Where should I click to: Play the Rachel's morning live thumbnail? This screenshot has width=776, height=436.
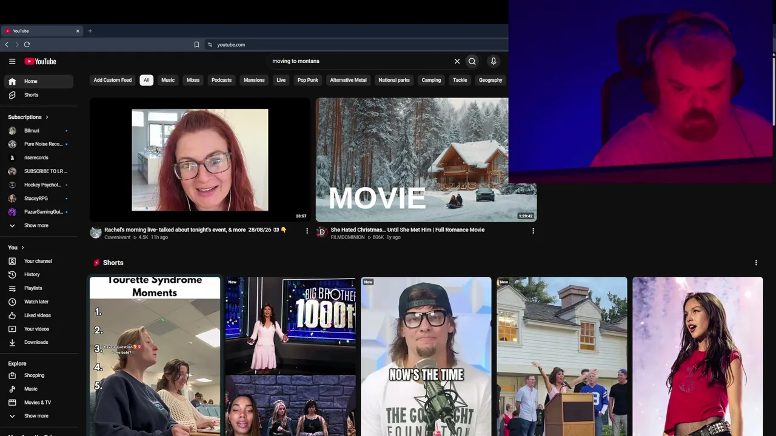pyautogui.click(x=200, y=160)
